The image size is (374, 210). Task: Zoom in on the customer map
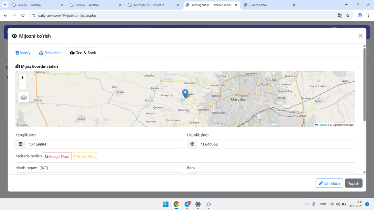pyautogui.click(x=22, y=78)
